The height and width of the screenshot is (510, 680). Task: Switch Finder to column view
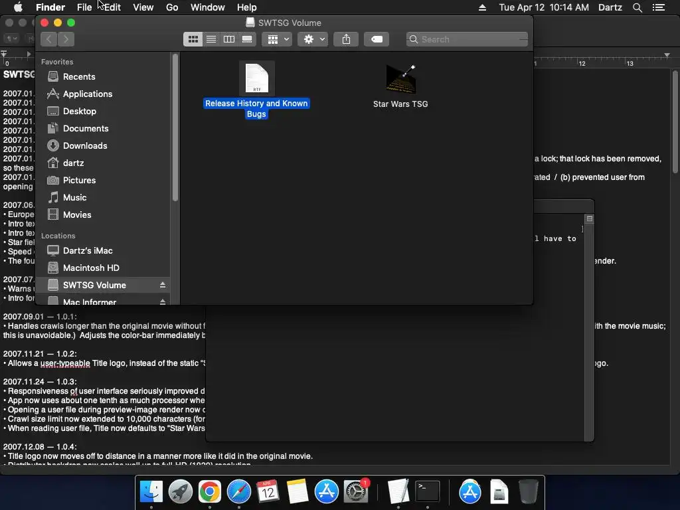point(229,39)
